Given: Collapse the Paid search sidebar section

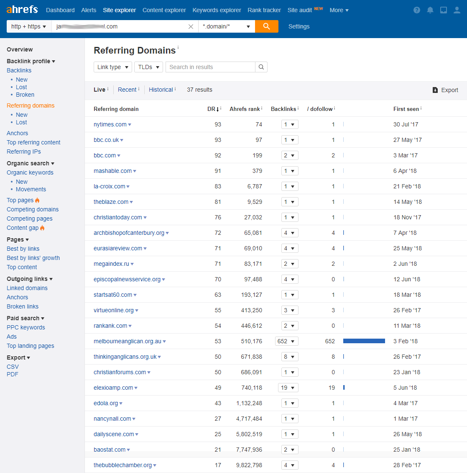Looking at the screenshot, I should [26, 318].
